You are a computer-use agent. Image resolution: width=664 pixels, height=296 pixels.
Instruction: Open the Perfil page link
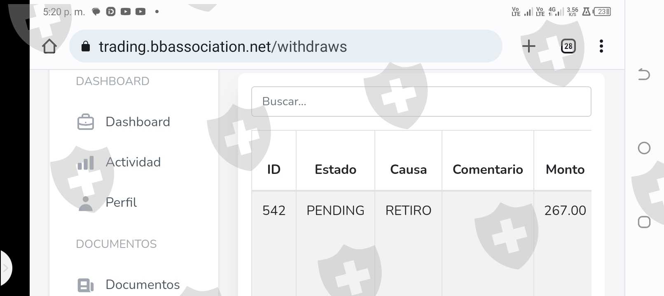(x=121, y=203)
